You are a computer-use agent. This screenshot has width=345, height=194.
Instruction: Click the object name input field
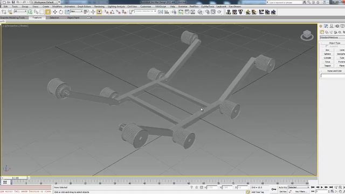pyautogui.click(x=333, y=75)
